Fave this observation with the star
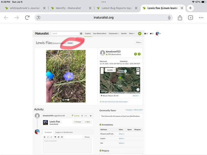The height and width of the screenshot is (155, 207). click(x=101, y=102)
